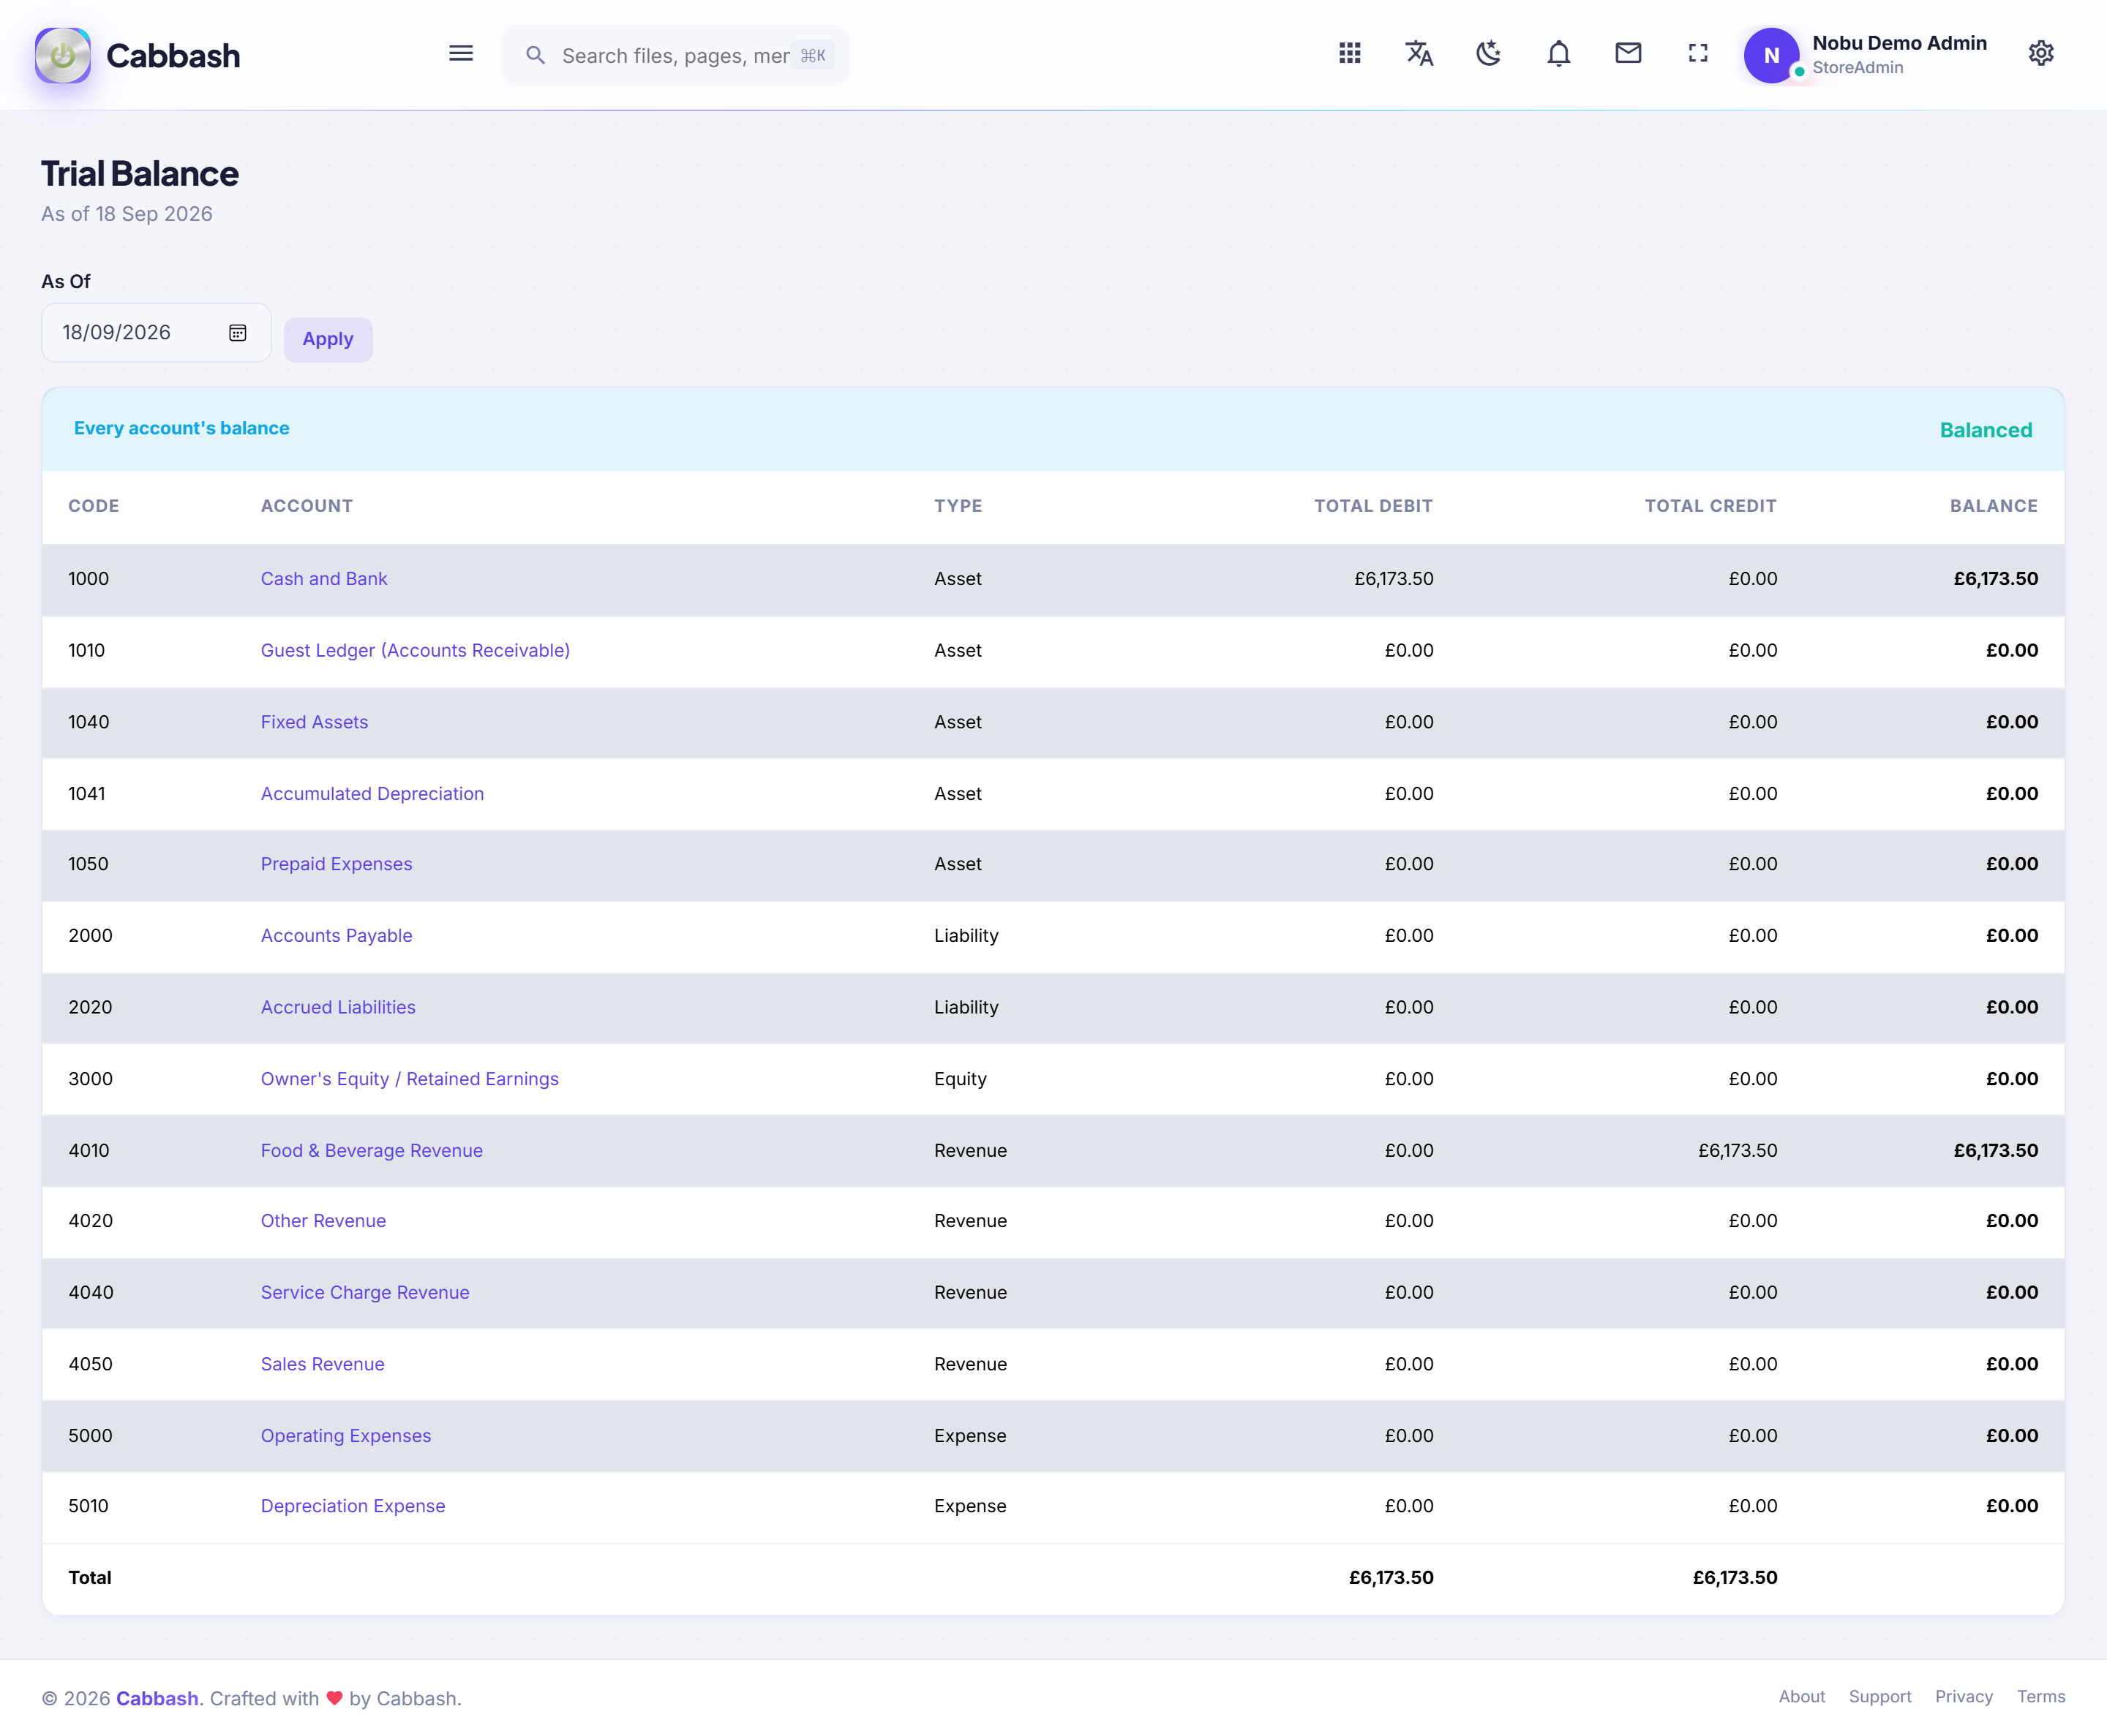Click the BALANCE column header
The image size is (2107, 1736).
click(1993, 506)
